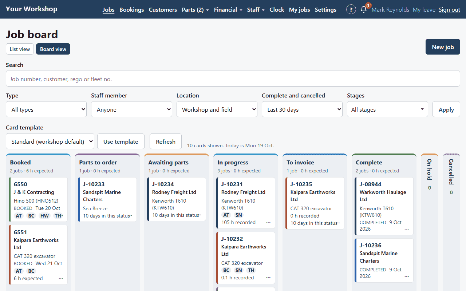
Task: Open notifications bell with 1 alert
Action: [x=364, y=10]
